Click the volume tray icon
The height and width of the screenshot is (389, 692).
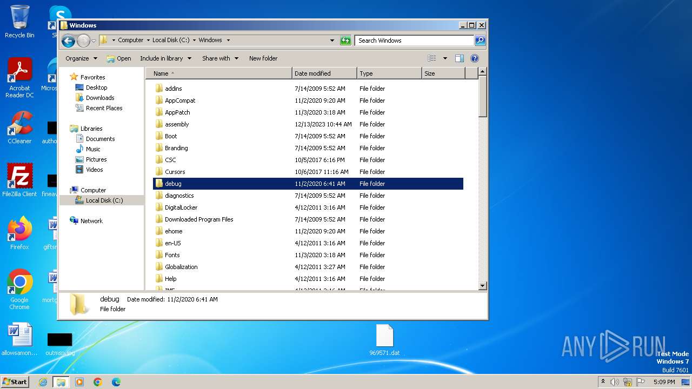coord(615,382)
